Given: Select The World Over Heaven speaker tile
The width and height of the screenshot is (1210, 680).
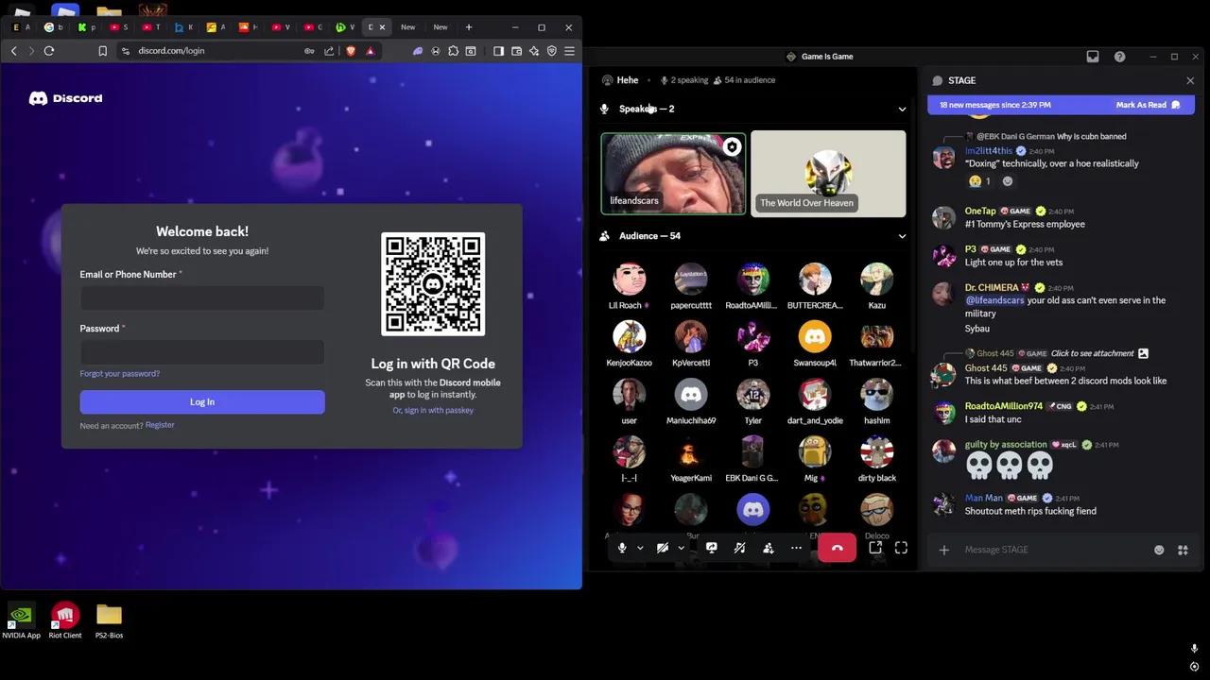Looking at the screenshot, I should coord(828,174).
